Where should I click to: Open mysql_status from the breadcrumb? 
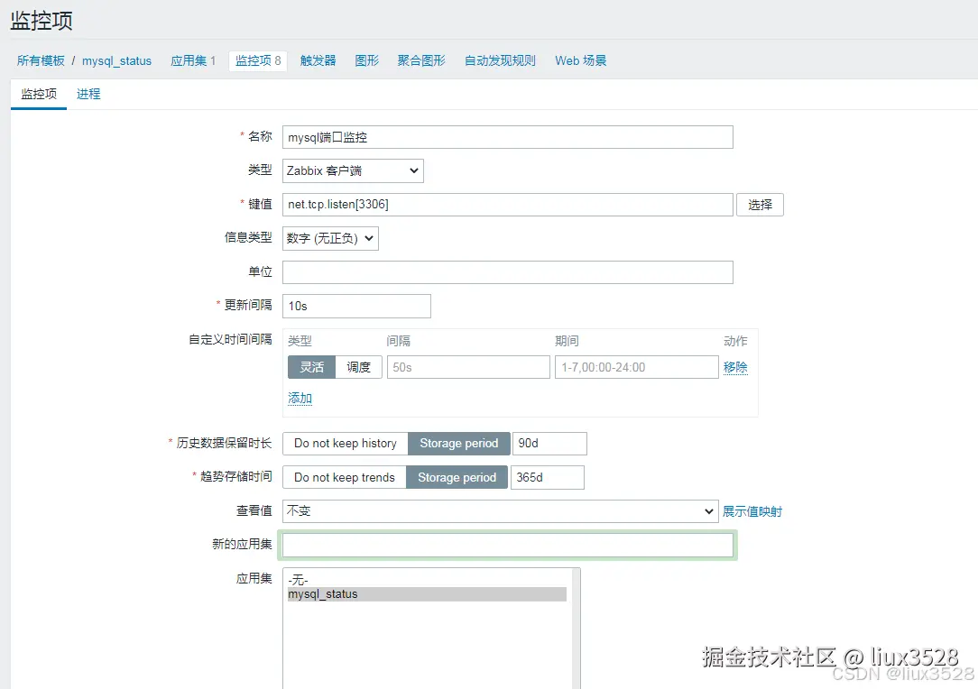point(117,60)
